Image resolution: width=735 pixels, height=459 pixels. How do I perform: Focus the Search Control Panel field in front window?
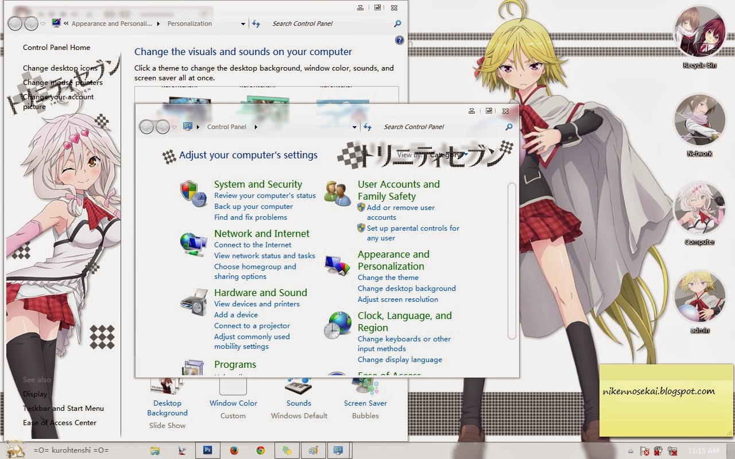[442, 127]
